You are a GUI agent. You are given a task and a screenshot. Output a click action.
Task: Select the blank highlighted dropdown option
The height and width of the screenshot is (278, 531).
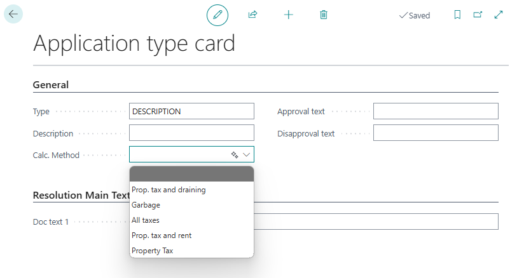pos(191,174)
